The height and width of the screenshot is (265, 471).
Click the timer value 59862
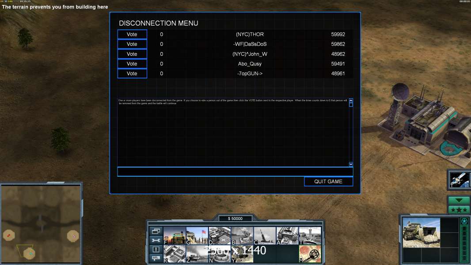338,44
